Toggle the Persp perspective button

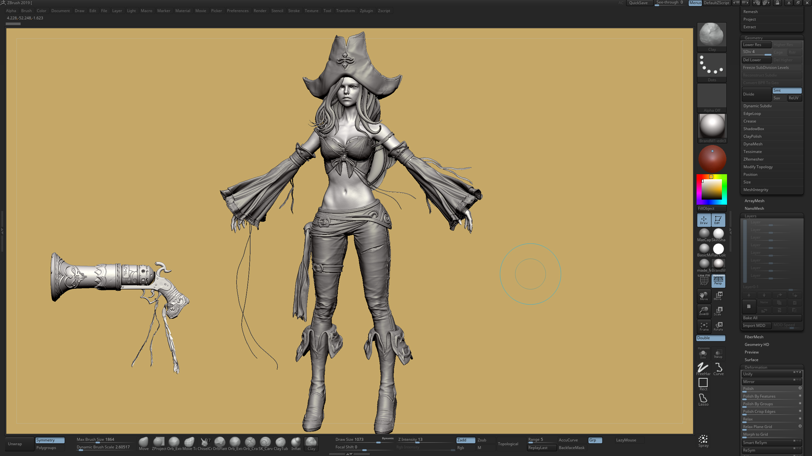[x=718, y=281]
